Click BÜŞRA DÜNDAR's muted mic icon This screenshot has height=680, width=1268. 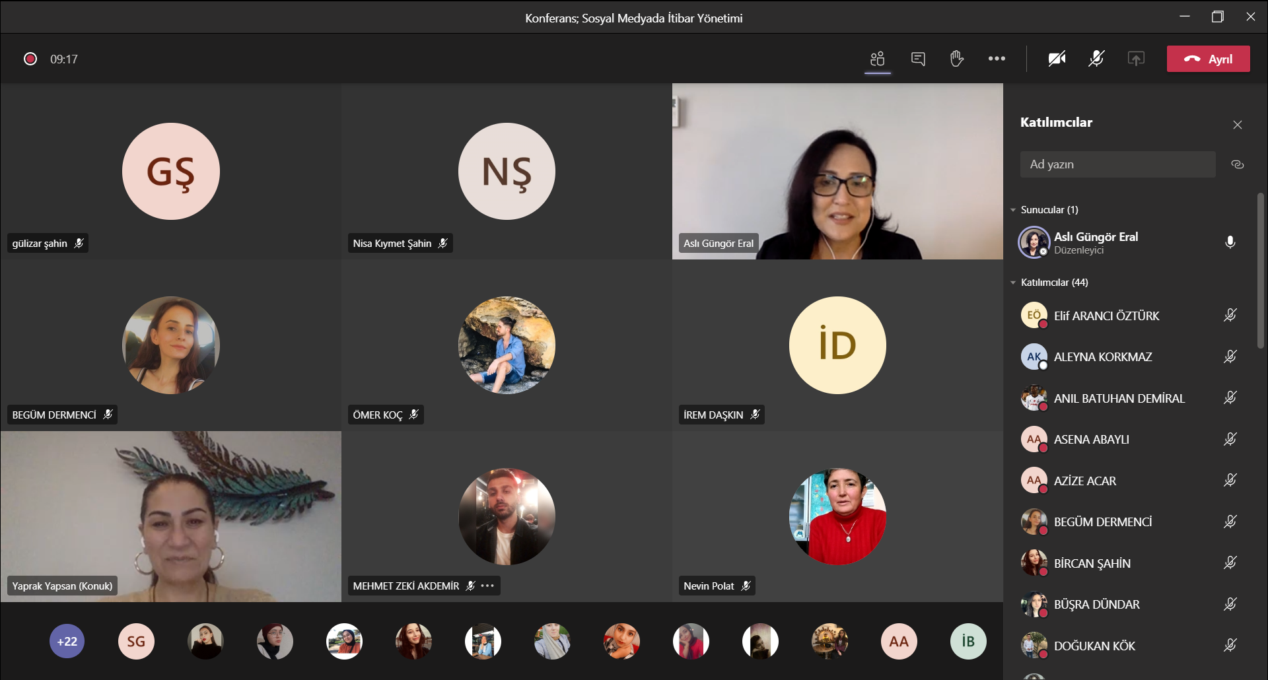coord(1230,605)
